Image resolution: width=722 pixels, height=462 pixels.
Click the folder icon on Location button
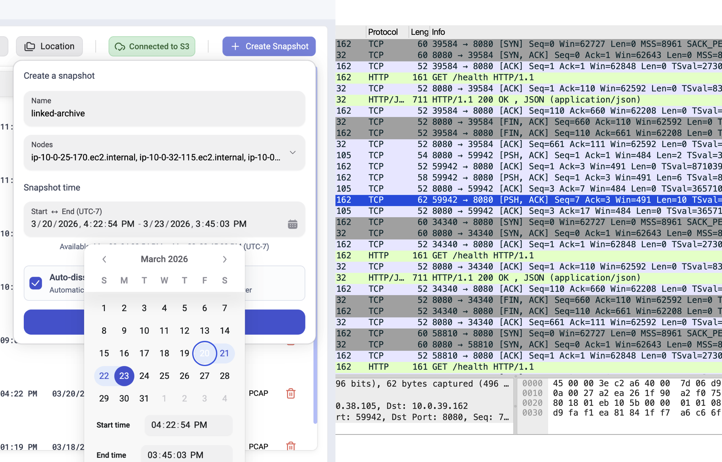point(30,47)
